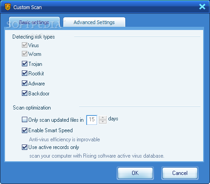This screenshot has width=210, height=184.
Task: Click the 'Detecting risk types' heading
Action: click(x=34, y=37)
